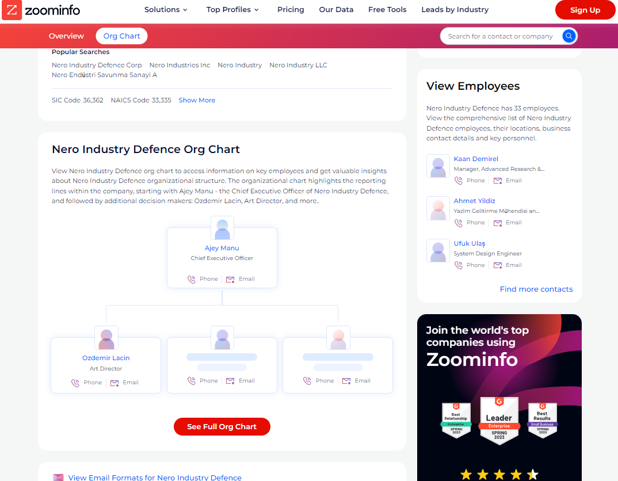Click the Sign Up button
Image resolution: width=618 pixels, height=481 pixels.
pyautogui.click(x=585, y=10)
